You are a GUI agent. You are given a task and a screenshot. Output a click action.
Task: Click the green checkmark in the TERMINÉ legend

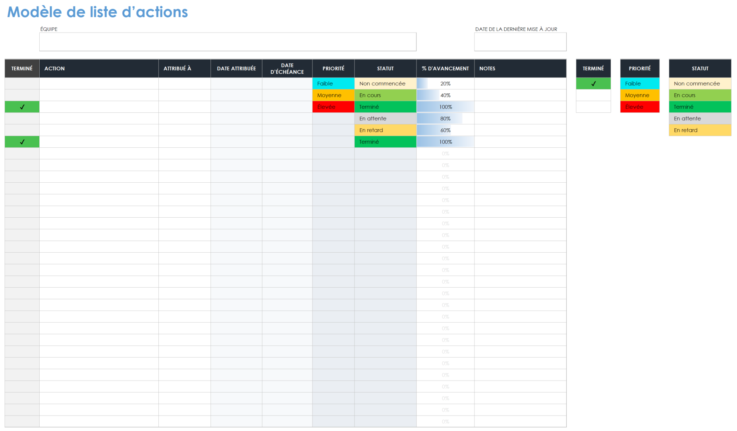[593, 83]
